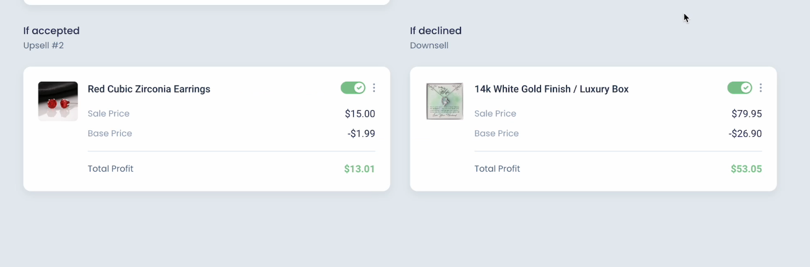The width and height of the screenshot is (810, 267).
Task: Click the red earrings product thumbnail
Action: 58,101
